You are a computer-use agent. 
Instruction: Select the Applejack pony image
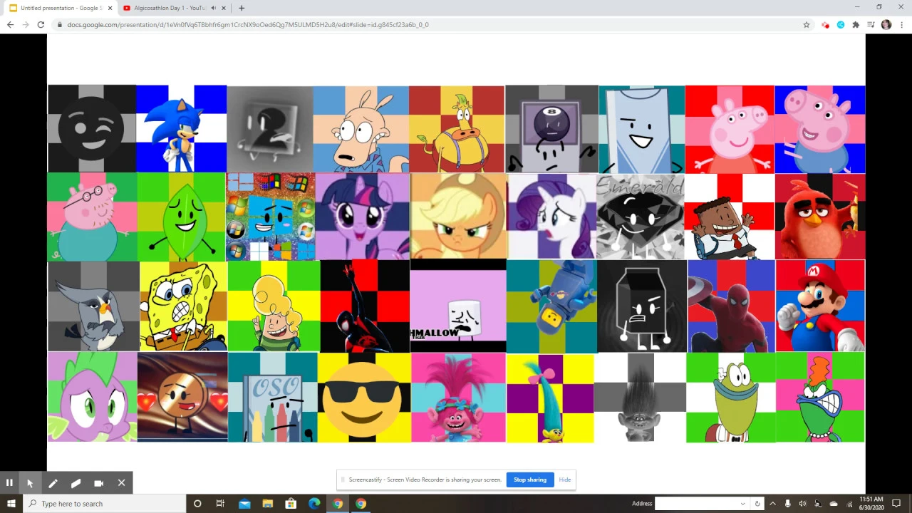(x=458, y=217)
